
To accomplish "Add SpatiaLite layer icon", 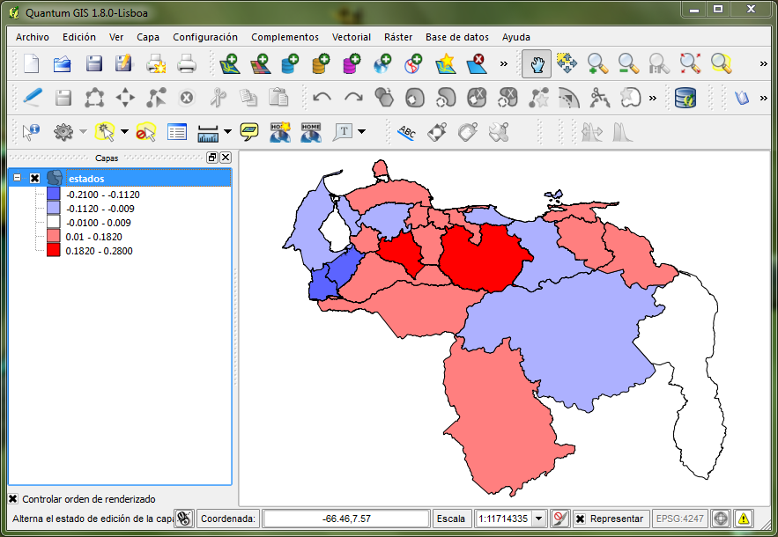I will click(321, 64).
